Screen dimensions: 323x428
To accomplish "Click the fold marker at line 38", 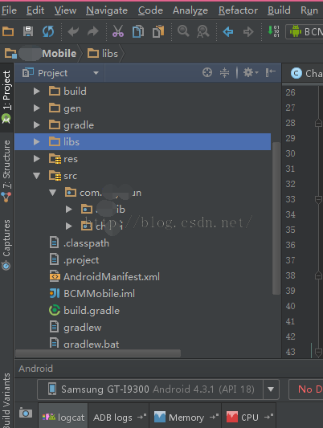I will pyautogui.click(x=318, y=275).
